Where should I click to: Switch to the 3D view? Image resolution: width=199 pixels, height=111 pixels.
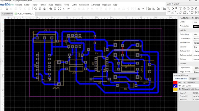point(68,9)
